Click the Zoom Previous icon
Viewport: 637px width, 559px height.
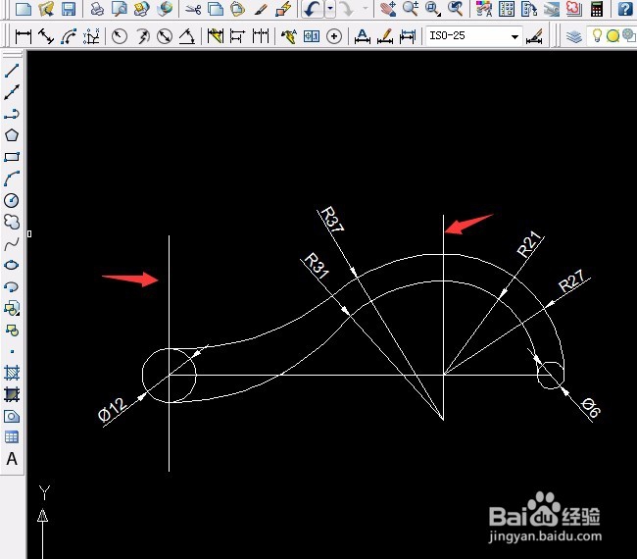coord(456,8)
